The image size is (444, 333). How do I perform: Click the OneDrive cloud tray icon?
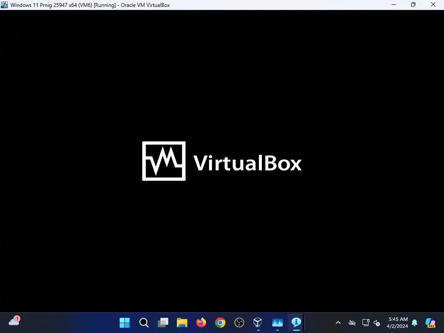point(352,323)
